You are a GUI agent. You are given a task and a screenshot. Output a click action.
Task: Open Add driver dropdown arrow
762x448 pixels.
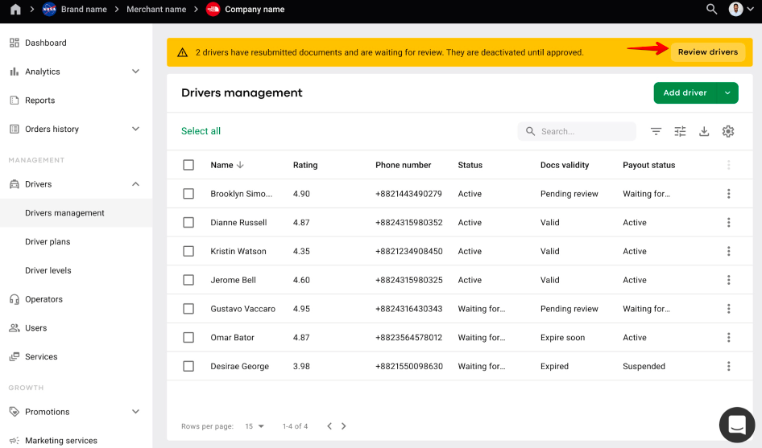click(x=727, y=93)
